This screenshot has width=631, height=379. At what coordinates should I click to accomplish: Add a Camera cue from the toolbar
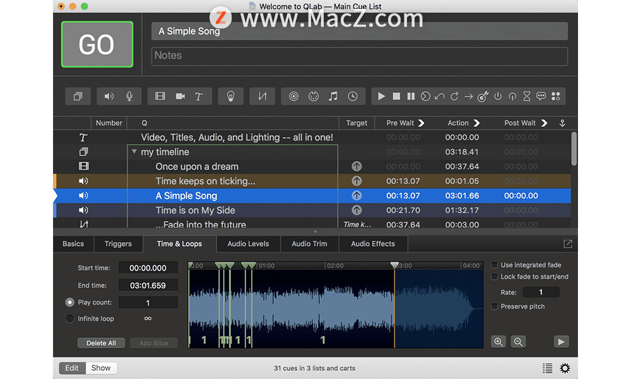180,96
